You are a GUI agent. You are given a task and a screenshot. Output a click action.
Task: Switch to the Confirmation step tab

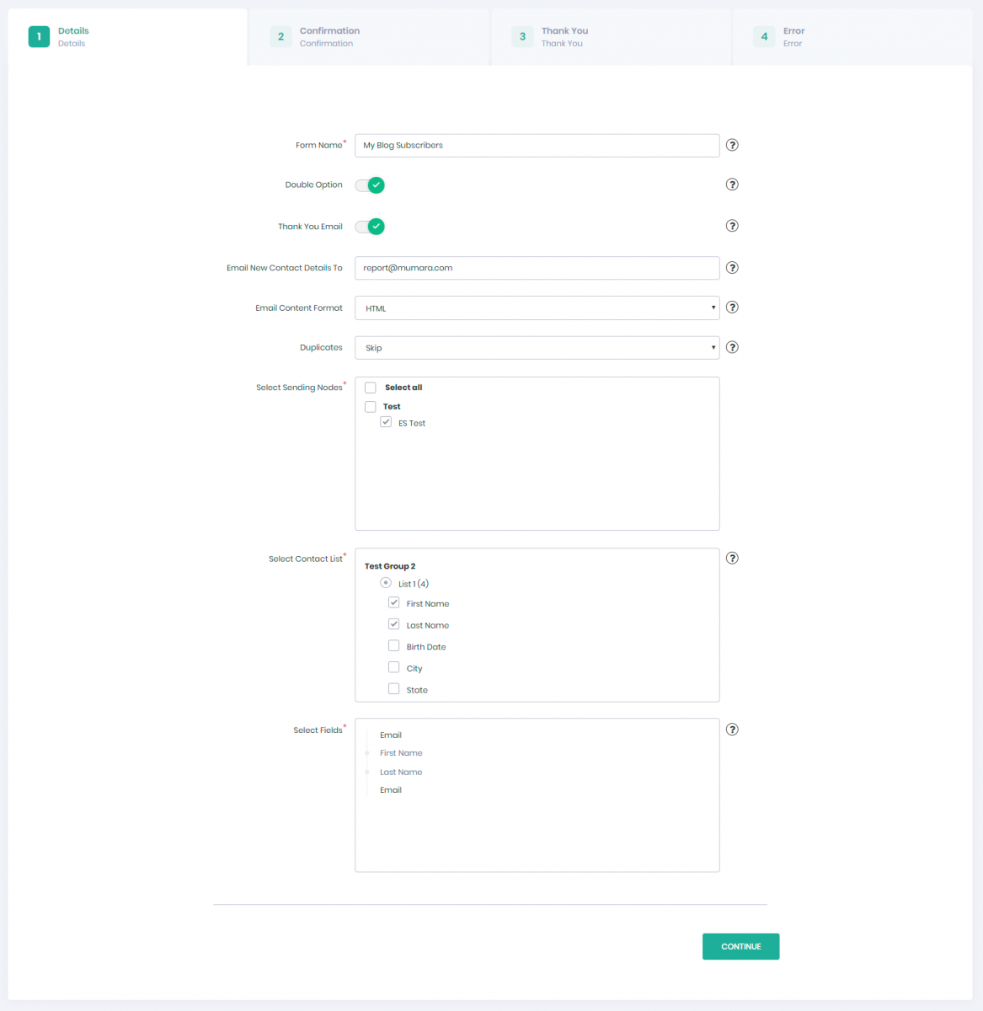click(329, 37)
